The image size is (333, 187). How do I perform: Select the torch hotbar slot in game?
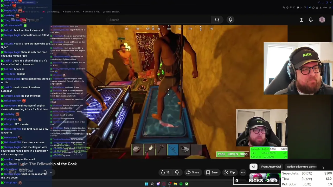pos(149,150)
